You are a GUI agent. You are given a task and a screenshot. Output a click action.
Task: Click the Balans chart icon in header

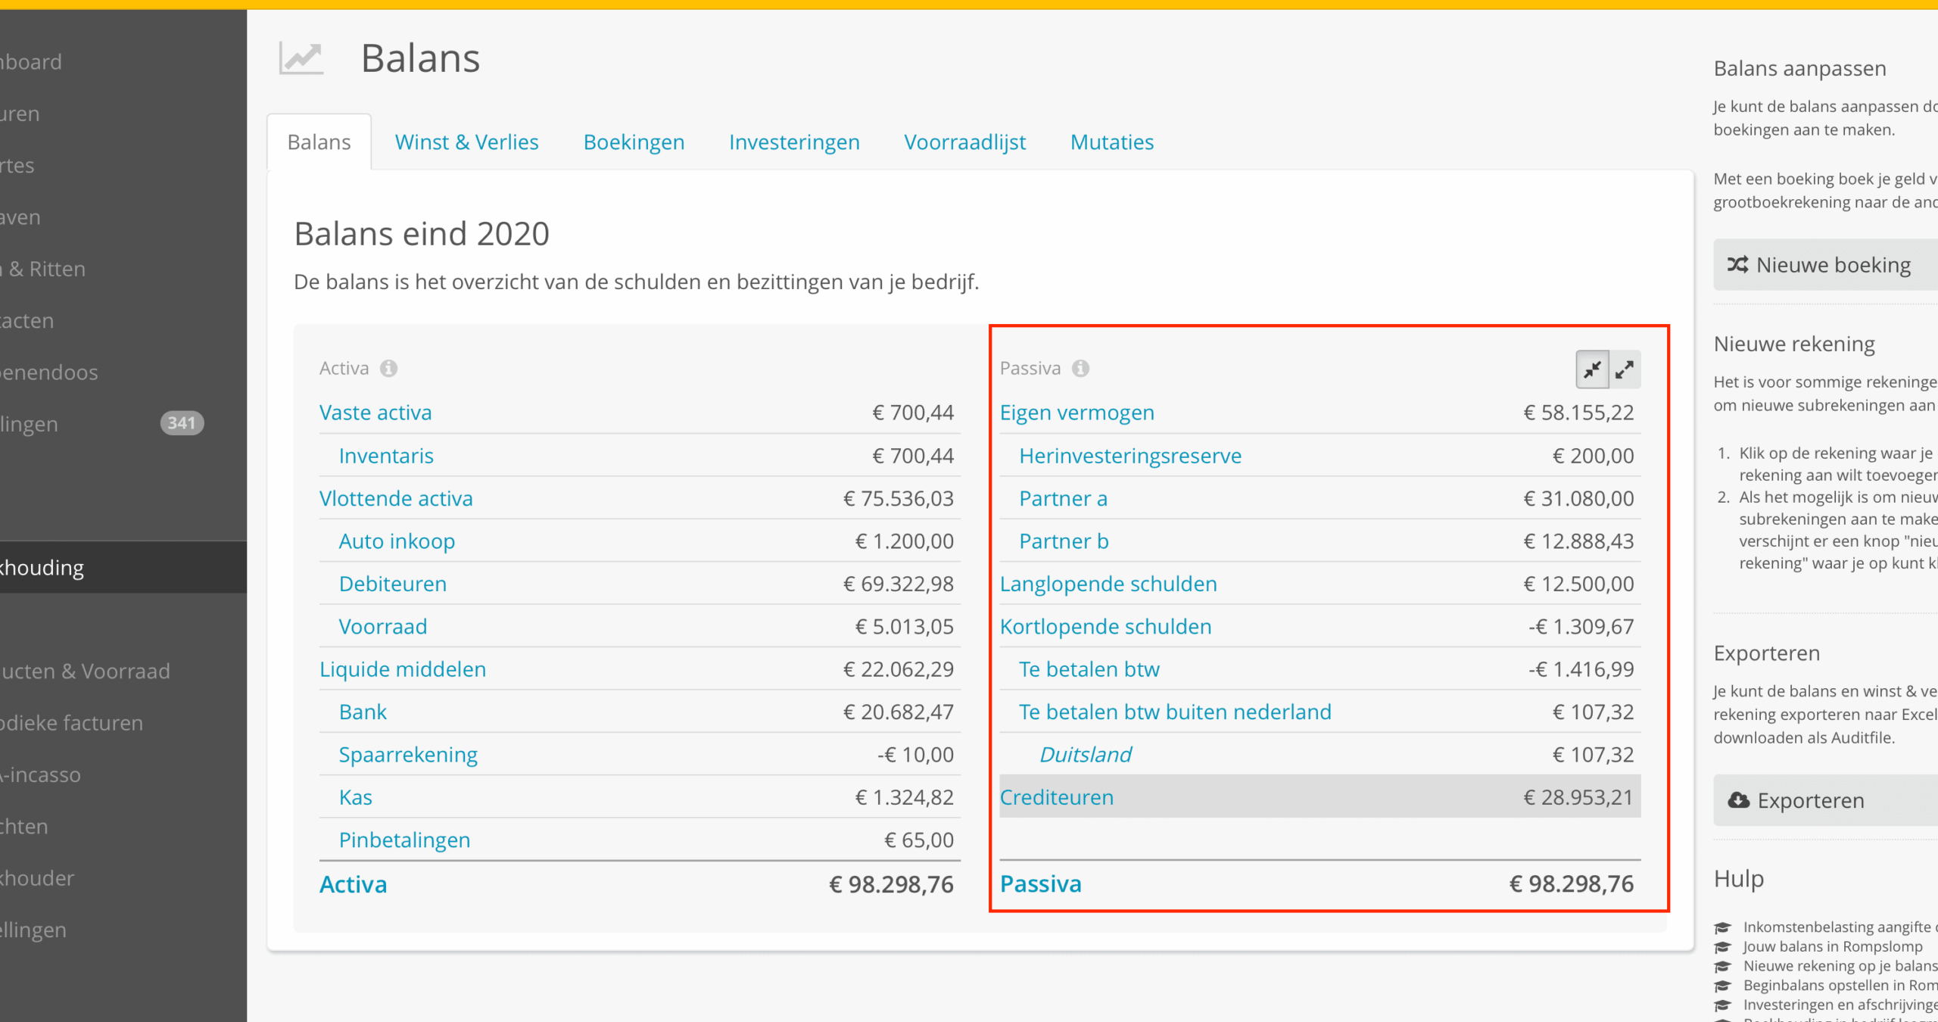[301, 58]
